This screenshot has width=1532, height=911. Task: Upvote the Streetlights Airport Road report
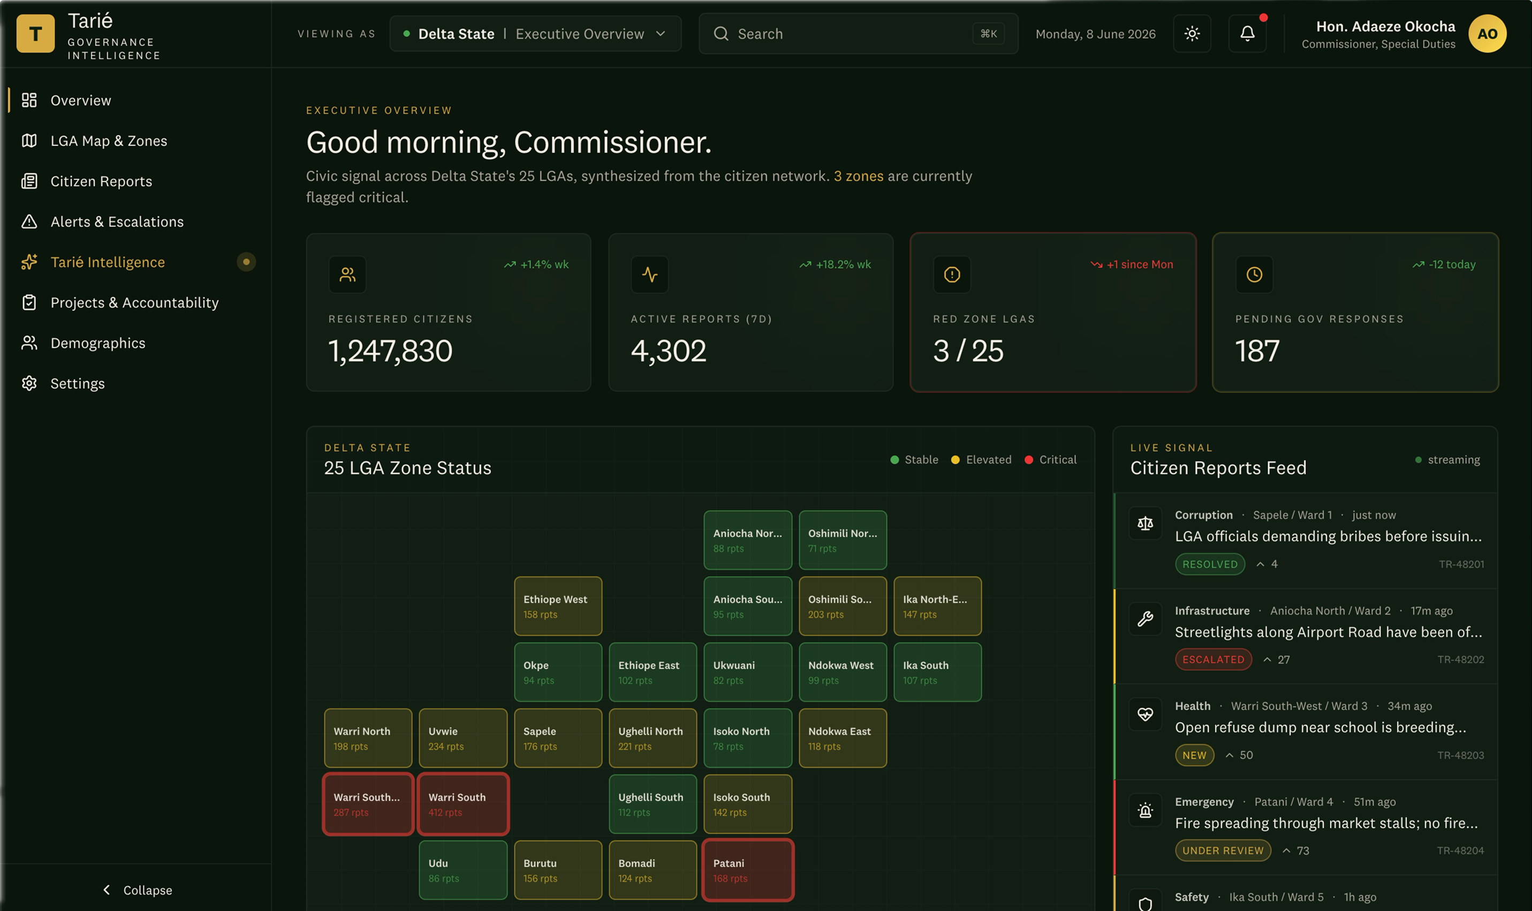[x=1276, y=660]
